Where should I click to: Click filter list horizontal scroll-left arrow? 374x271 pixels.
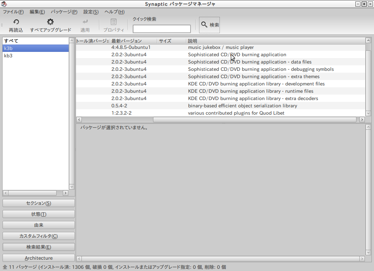tap(5, 193)
